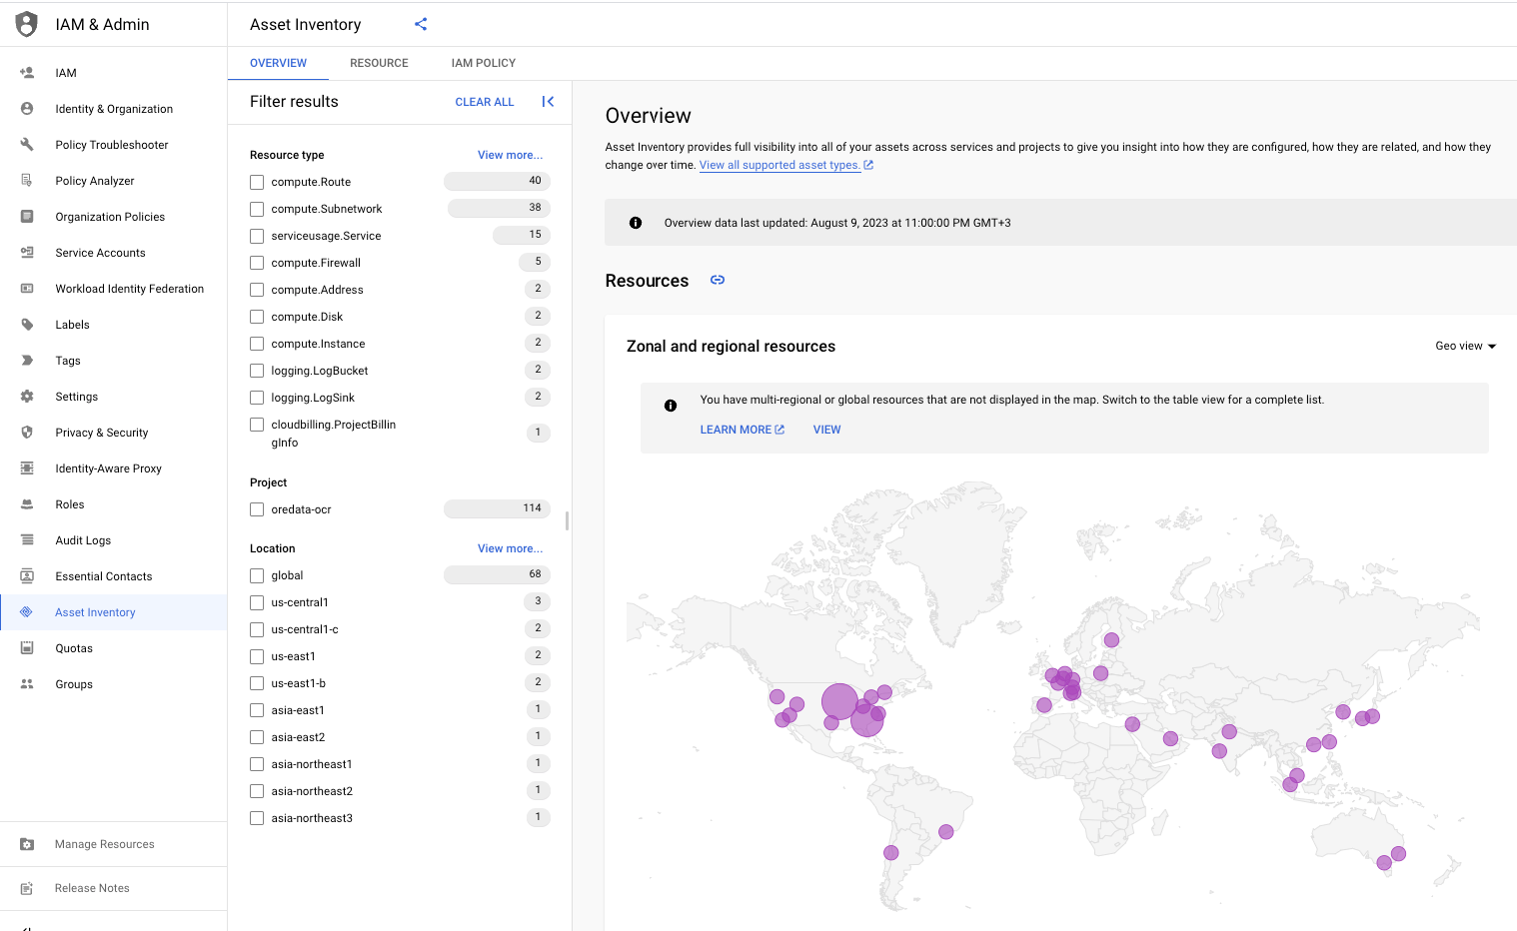
Task: Open Policy Troubleshooter wrench icon
Action: [x=27, y=145]
